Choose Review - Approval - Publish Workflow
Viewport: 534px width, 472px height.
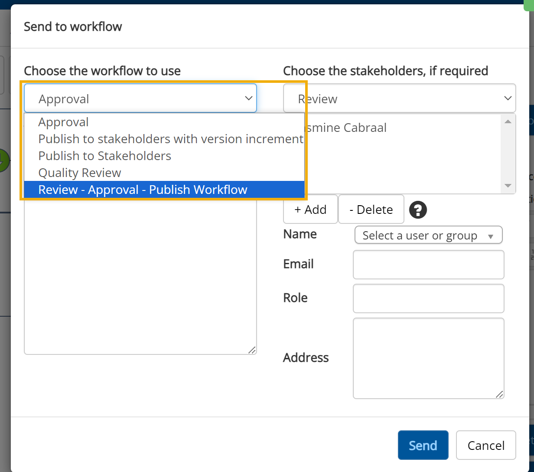143,190
